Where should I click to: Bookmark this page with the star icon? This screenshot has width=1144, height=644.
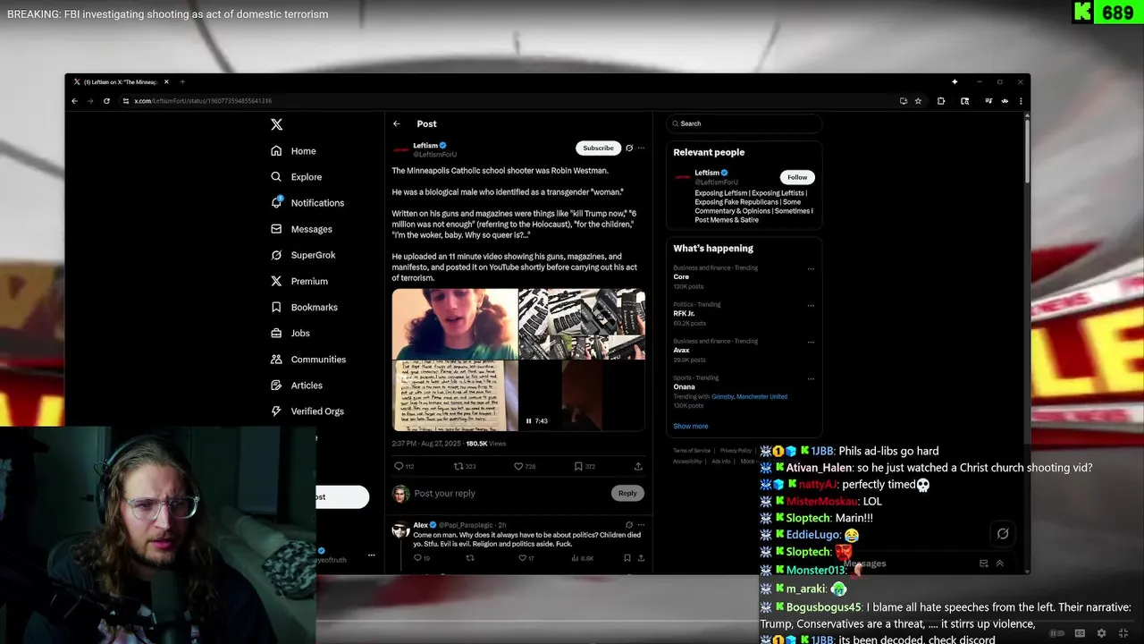pyautogui.click(x=918, y=101)
